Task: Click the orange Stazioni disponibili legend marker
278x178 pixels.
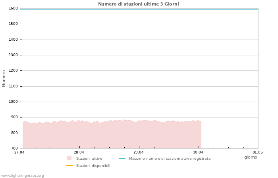Action: [x=69, y=165]
